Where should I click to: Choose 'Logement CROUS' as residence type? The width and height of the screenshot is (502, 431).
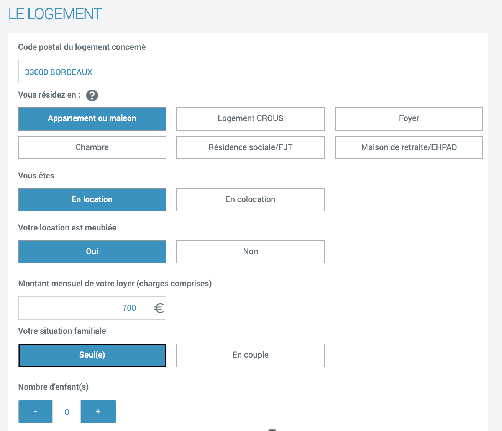250,119
